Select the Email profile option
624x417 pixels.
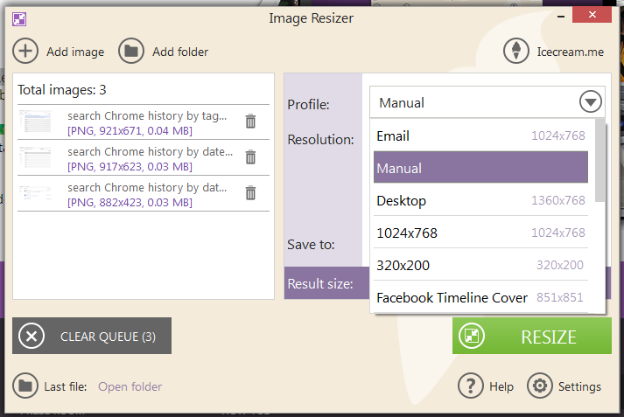point(480,136)
